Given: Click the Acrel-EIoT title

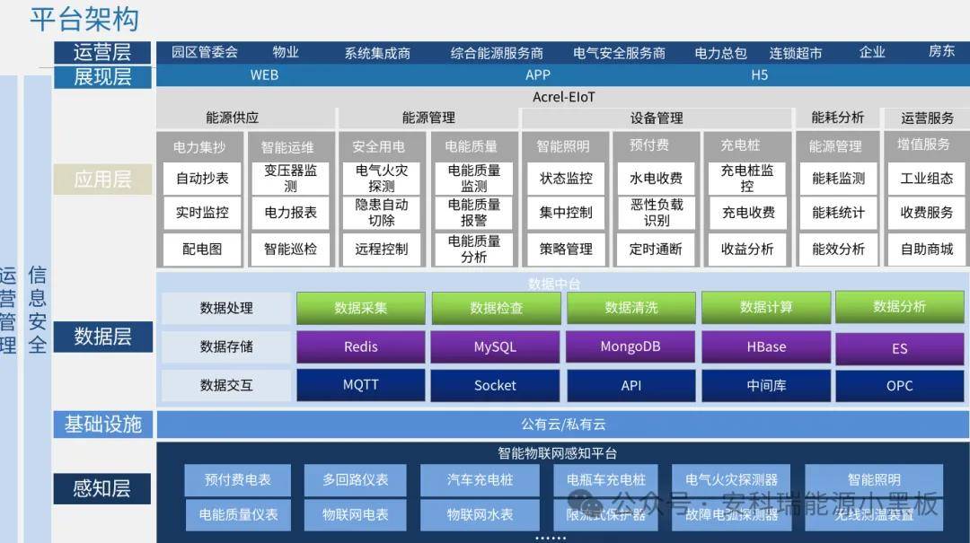Looking at the screenshot, I should pos(563,97).
